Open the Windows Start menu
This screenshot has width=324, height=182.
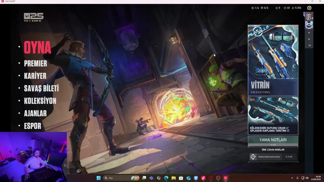[98, 178]
